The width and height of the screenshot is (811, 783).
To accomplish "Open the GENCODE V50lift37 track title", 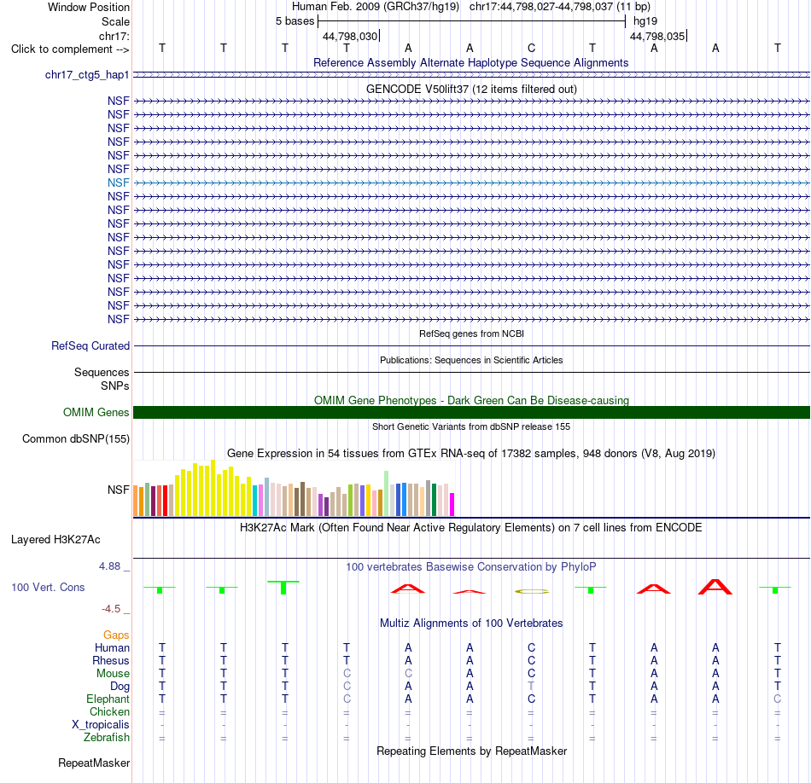I will point(471,89).
